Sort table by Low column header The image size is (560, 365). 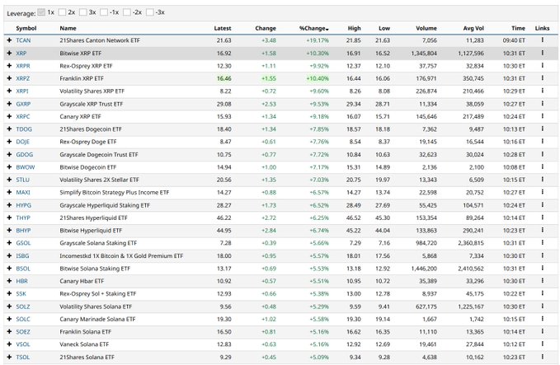click(384, 28)
